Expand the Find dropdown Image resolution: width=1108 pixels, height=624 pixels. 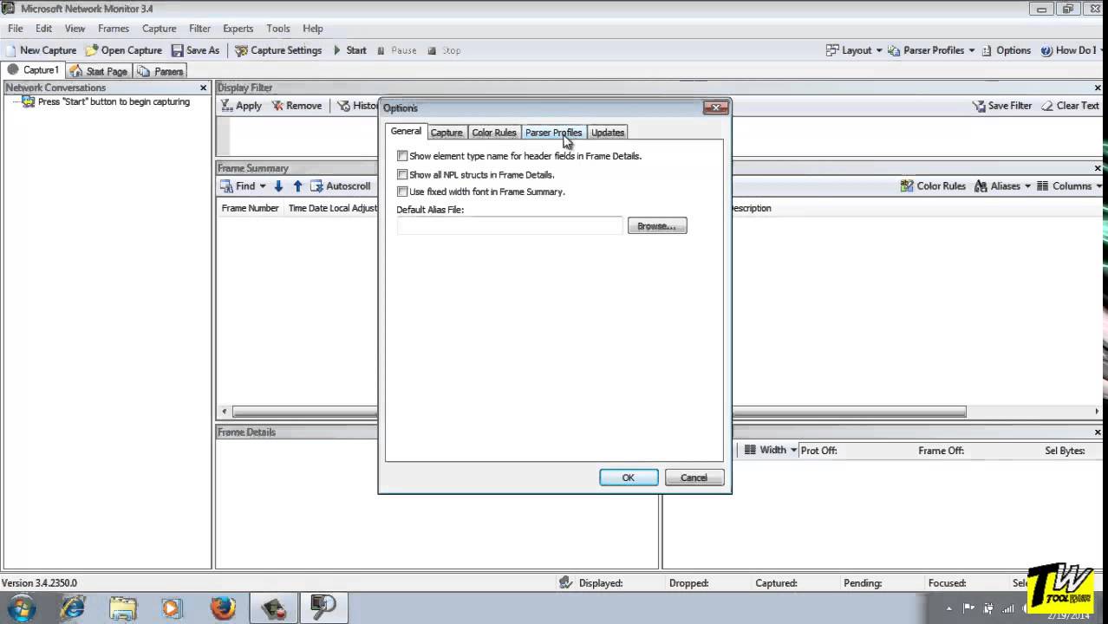tap(243, 186)
